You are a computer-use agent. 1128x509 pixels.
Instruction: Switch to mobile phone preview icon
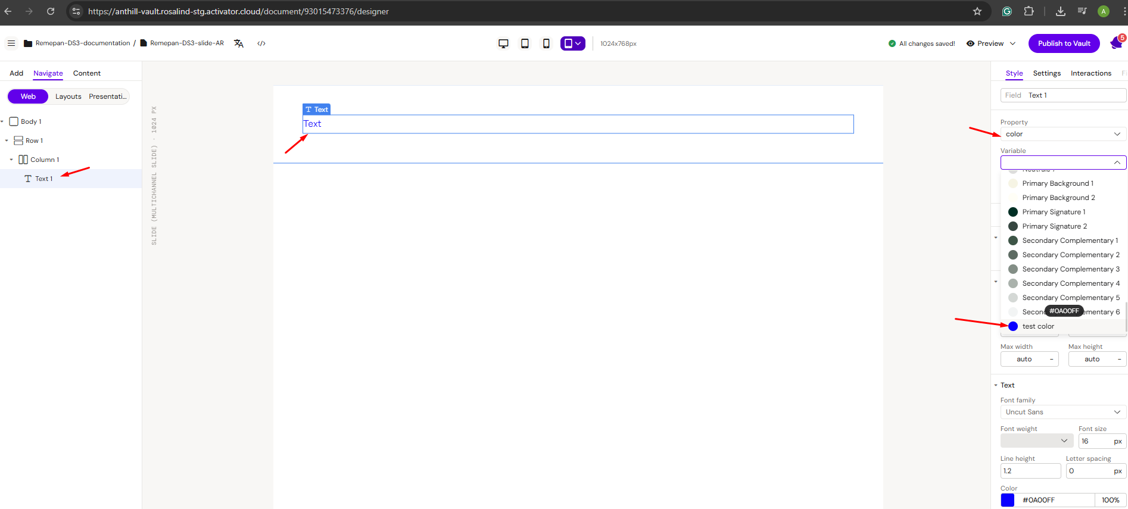click(546, 43)
